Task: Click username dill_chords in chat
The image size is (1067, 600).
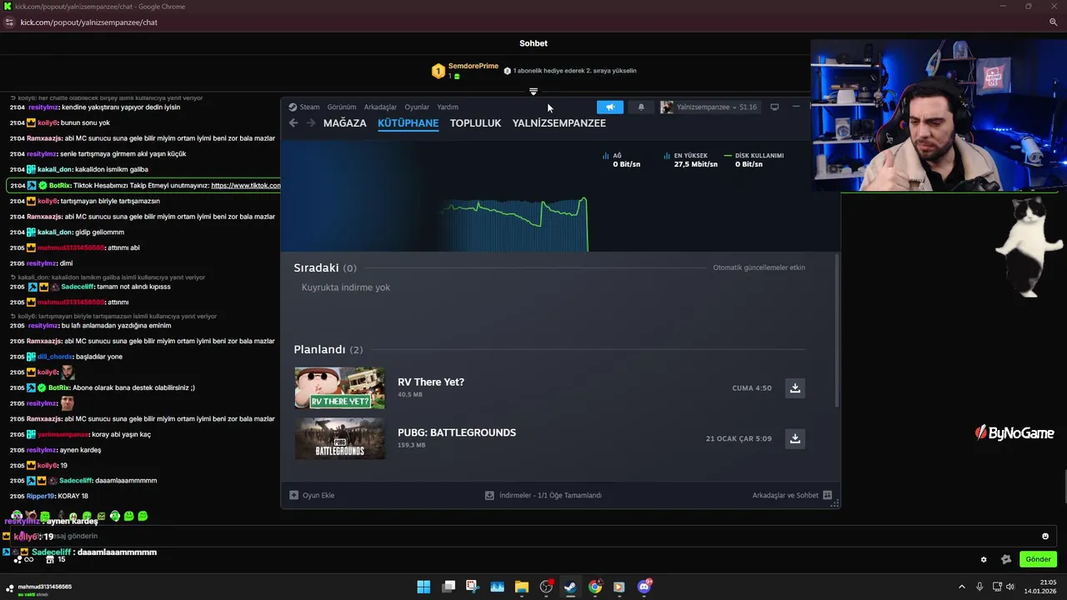Action: click(55, 357)
